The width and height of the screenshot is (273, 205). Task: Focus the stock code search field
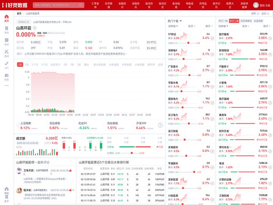(x=58, y=5)
